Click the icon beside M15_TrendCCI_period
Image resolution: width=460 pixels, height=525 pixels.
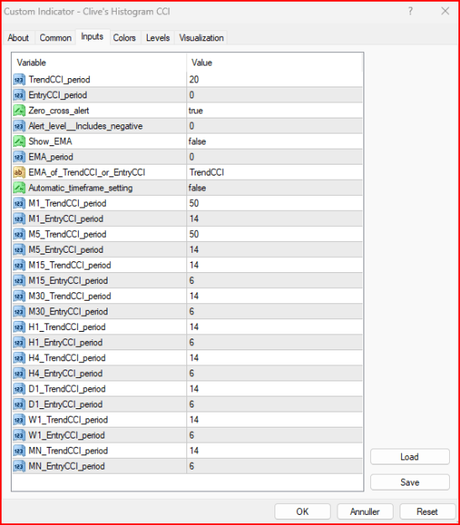[19, 265]
